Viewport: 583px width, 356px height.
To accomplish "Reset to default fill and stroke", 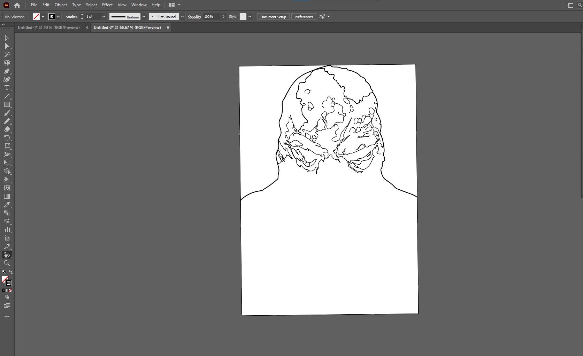I will pyautogui.click(x=4, y=272).
